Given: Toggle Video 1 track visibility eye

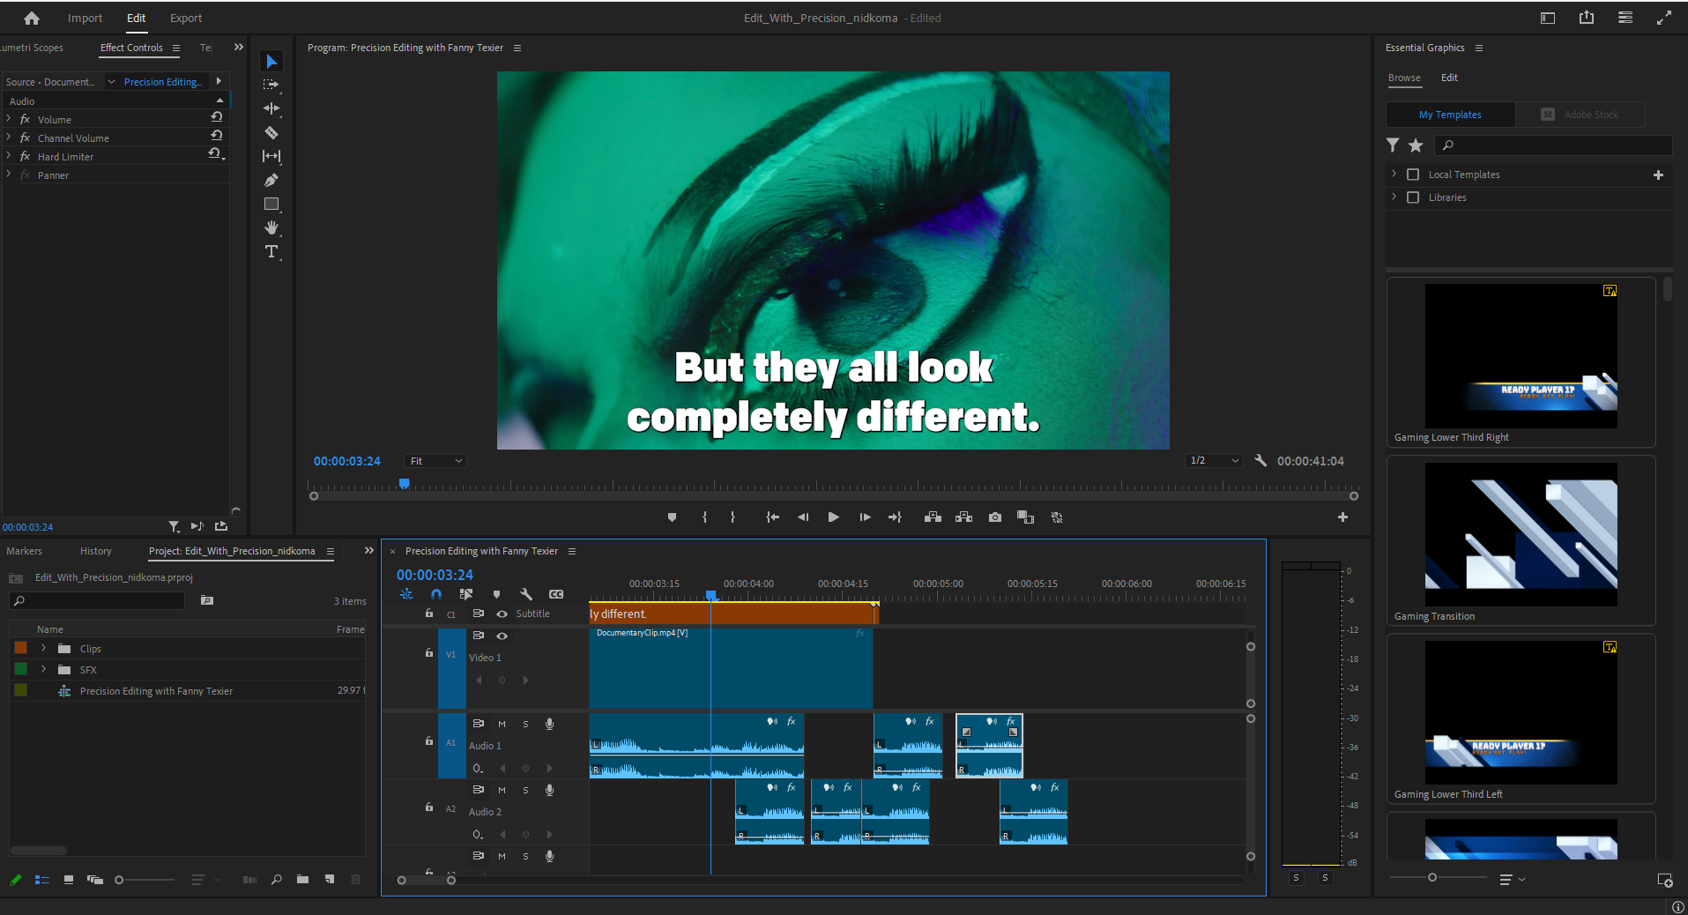Looking at the screenshot, I should [x=502, y=636].
